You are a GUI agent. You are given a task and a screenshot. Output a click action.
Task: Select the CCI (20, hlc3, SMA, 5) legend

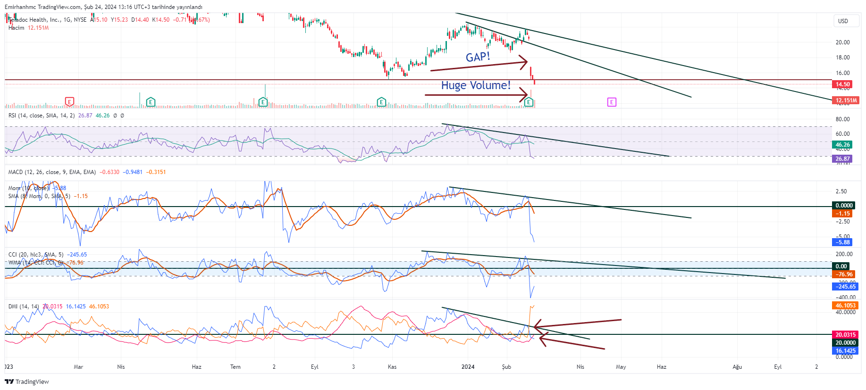point(36,255)
